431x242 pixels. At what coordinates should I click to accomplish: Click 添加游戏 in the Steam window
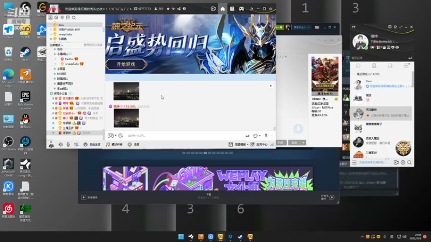89,197
